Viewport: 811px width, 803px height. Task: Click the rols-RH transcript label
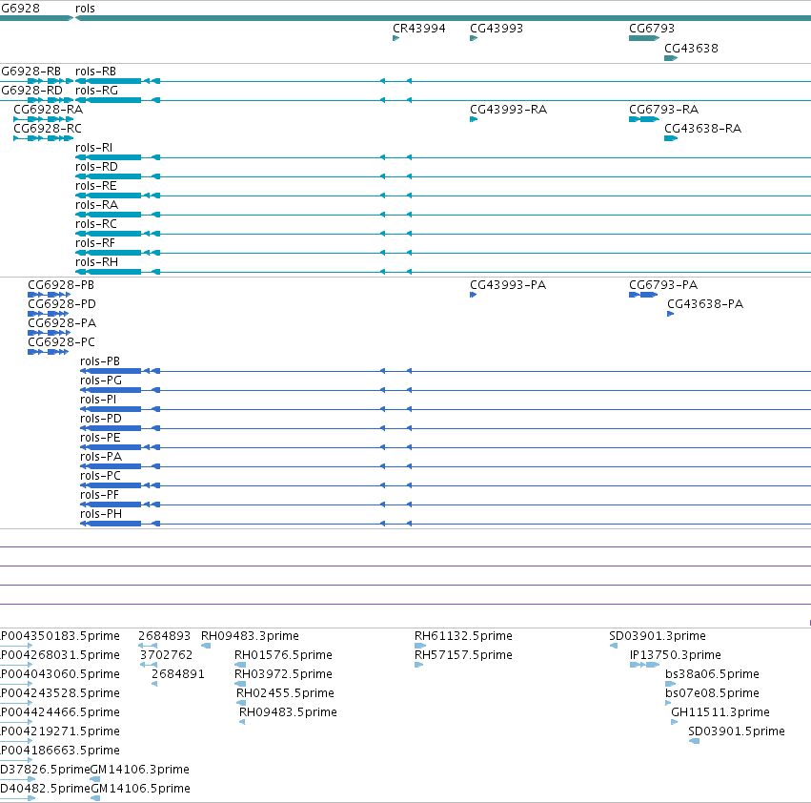(x=96, y=263)
